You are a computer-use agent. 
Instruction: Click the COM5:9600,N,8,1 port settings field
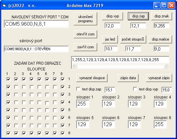click(36, 24)
